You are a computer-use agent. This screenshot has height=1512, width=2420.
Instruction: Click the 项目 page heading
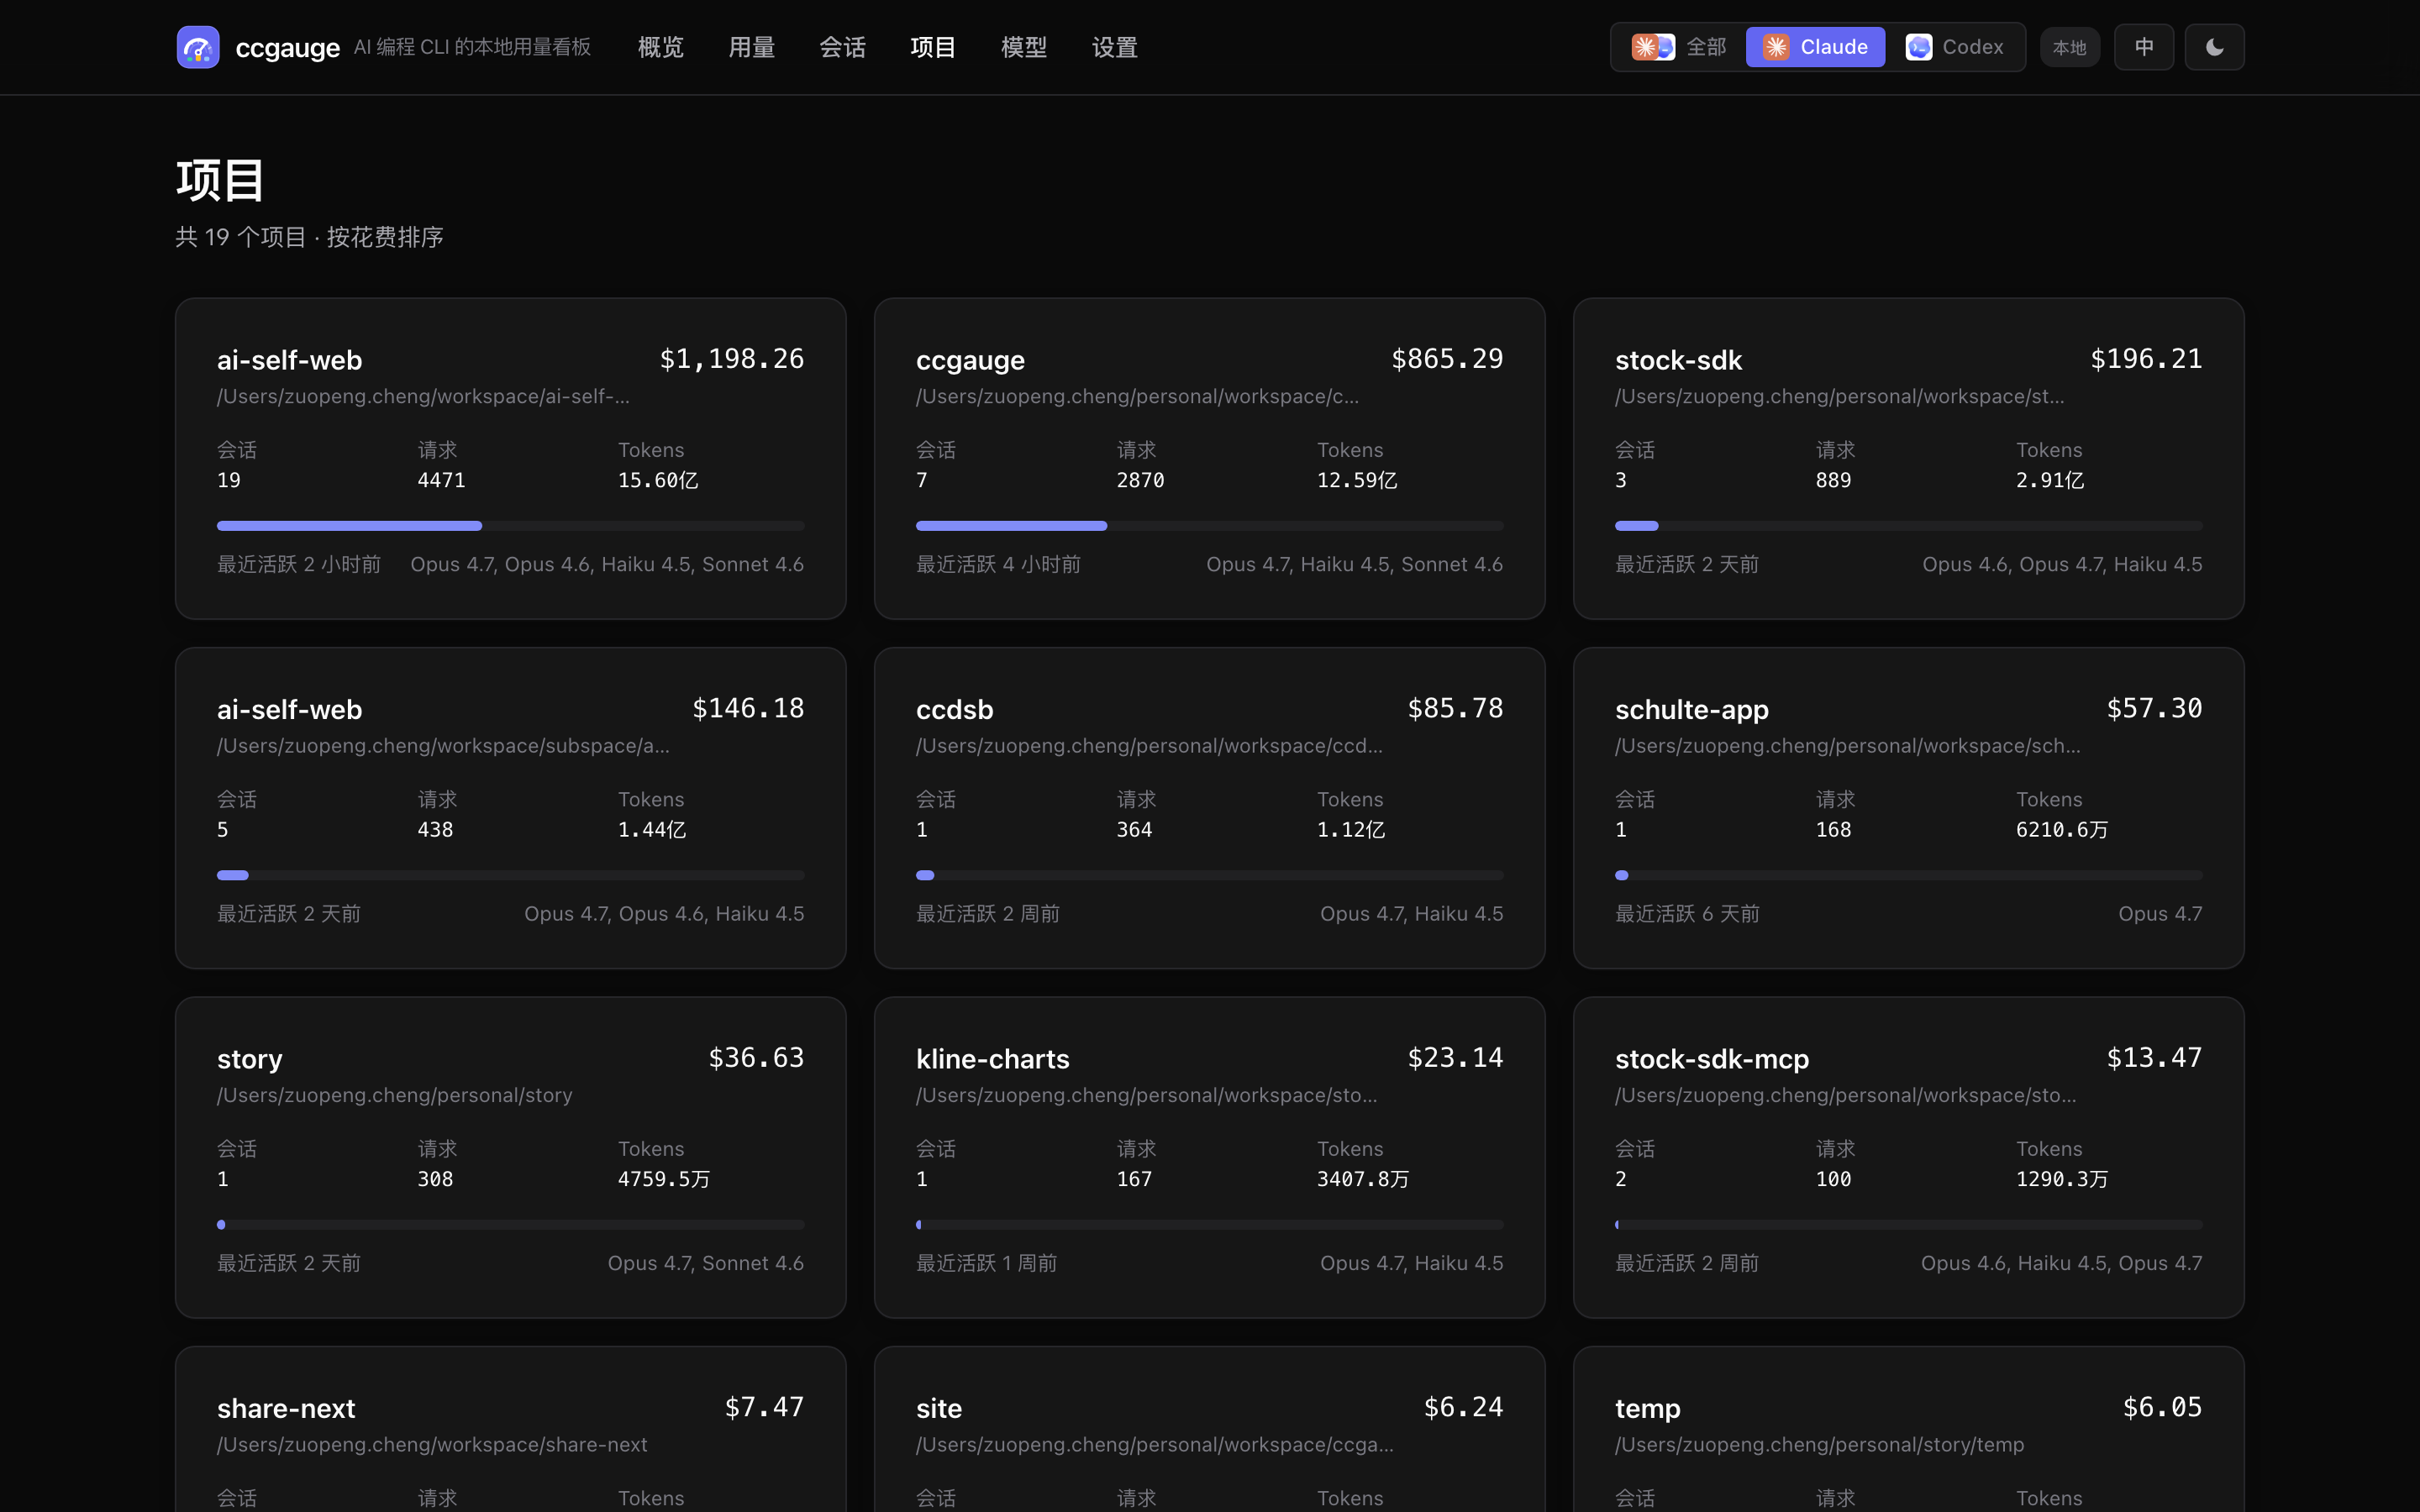tap(220, 180)
